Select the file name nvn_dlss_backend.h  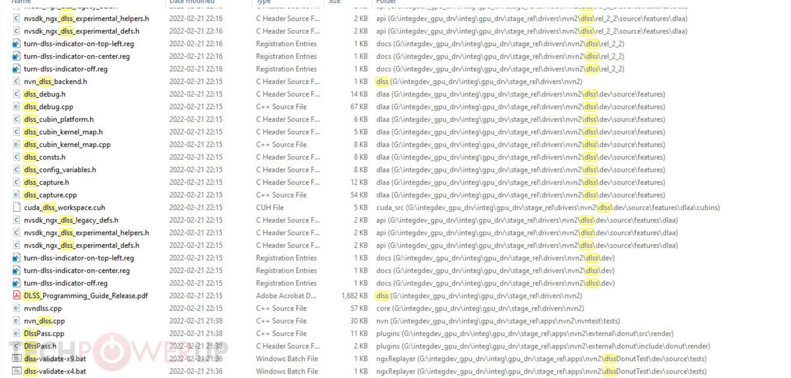[56, 81]
